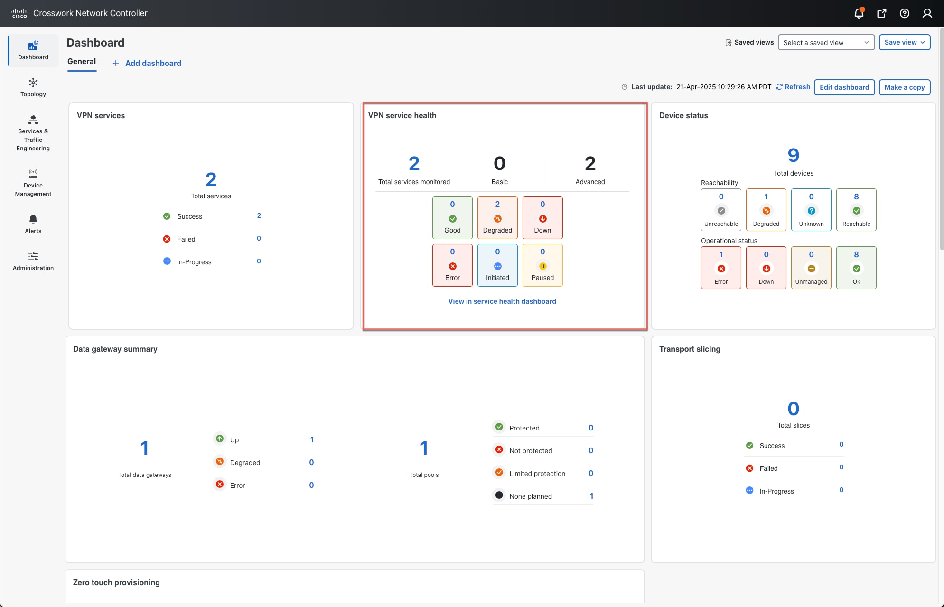Click the Error VPN service health tile
944x607 pixels.
(452, 265)
